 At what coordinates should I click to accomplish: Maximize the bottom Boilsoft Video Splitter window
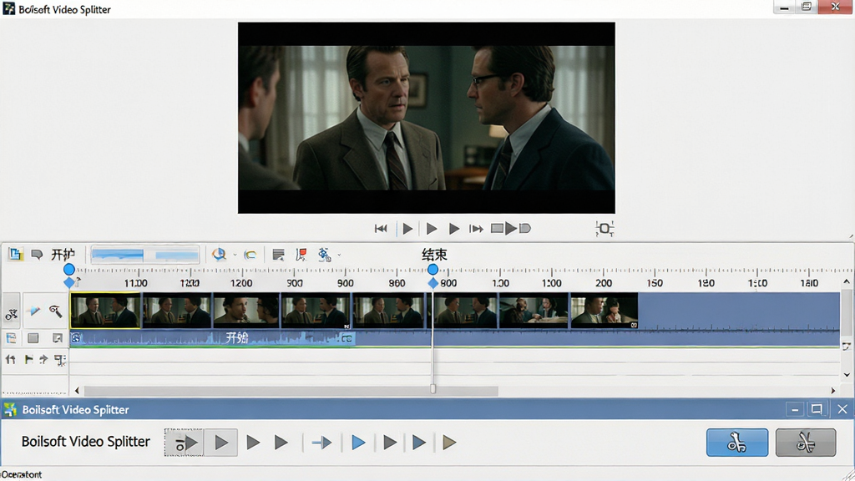pos(817,409)
